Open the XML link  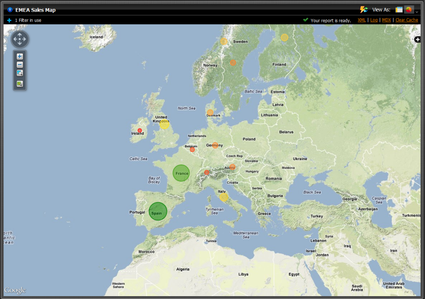point(362,20)
